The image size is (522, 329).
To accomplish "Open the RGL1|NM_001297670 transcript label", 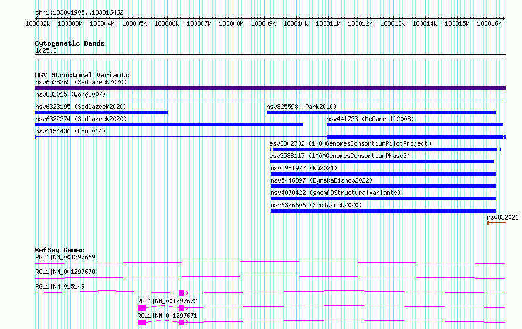I will [x=65, y=272].
